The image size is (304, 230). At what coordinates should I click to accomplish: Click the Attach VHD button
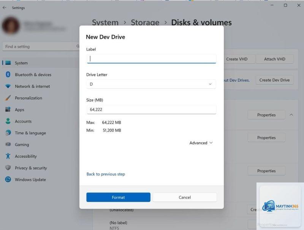coord(274,59)
